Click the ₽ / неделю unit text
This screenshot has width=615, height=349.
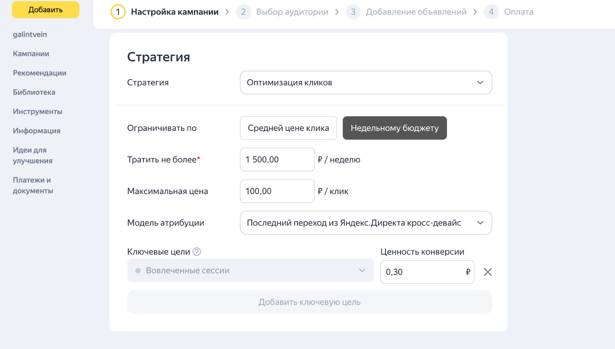(339, 160)
